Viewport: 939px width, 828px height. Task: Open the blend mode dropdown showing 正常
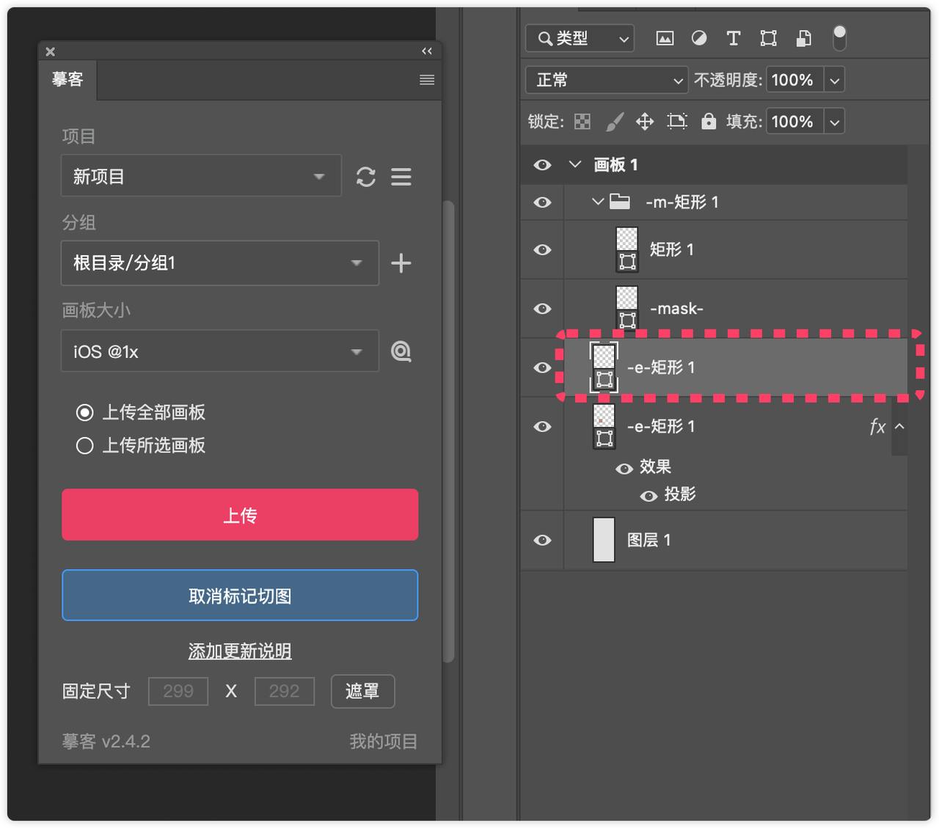[606, 80]
